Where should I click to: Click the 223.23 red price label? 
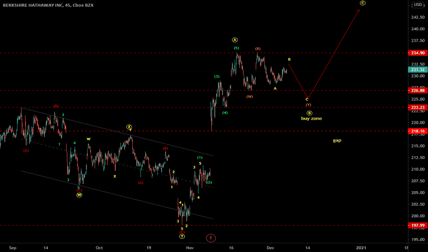[x=417, y=108]
